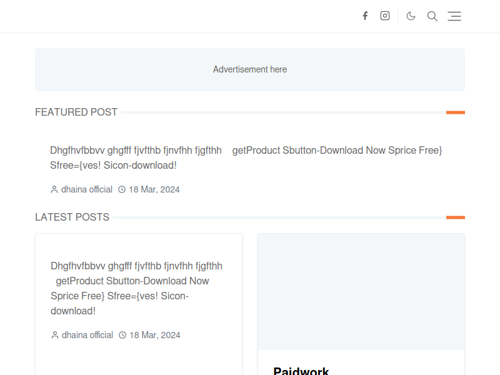Click the LATEST POSTS section heading
500x375 pixels.
tap(72, 217)
